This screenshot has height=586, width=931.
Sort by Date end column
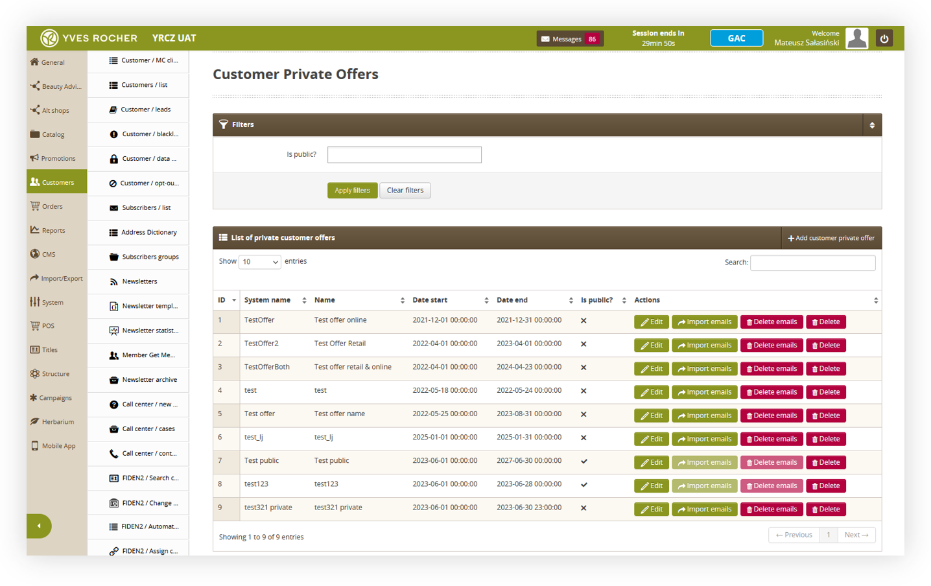click(x=535, y=300)
